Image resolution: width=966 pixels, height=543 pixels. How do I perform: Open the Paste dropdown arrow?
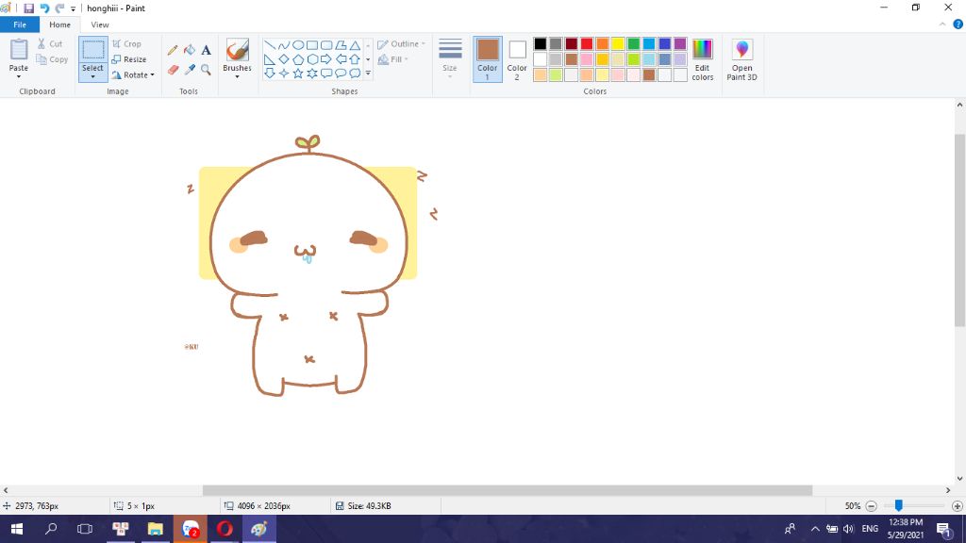(x=19, y=76)
